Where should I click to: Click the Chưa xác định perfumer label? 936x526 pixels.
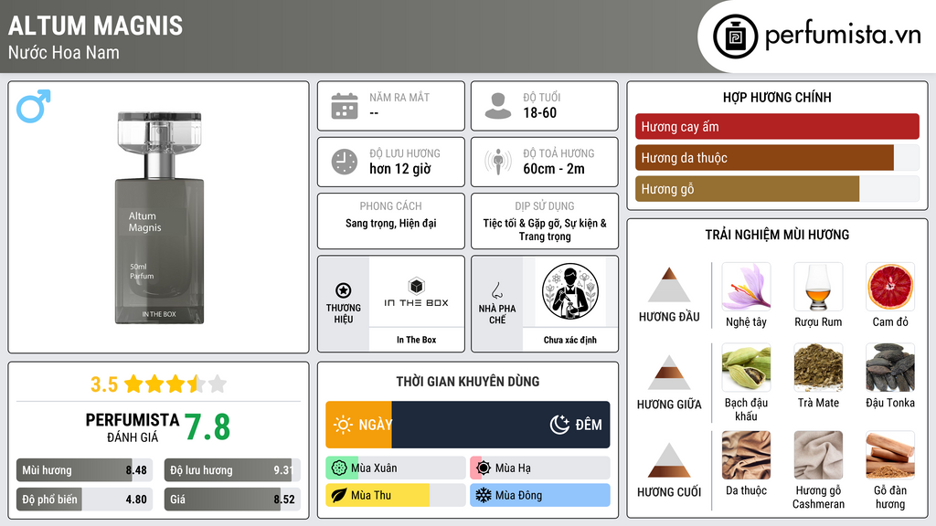(570, 340)
